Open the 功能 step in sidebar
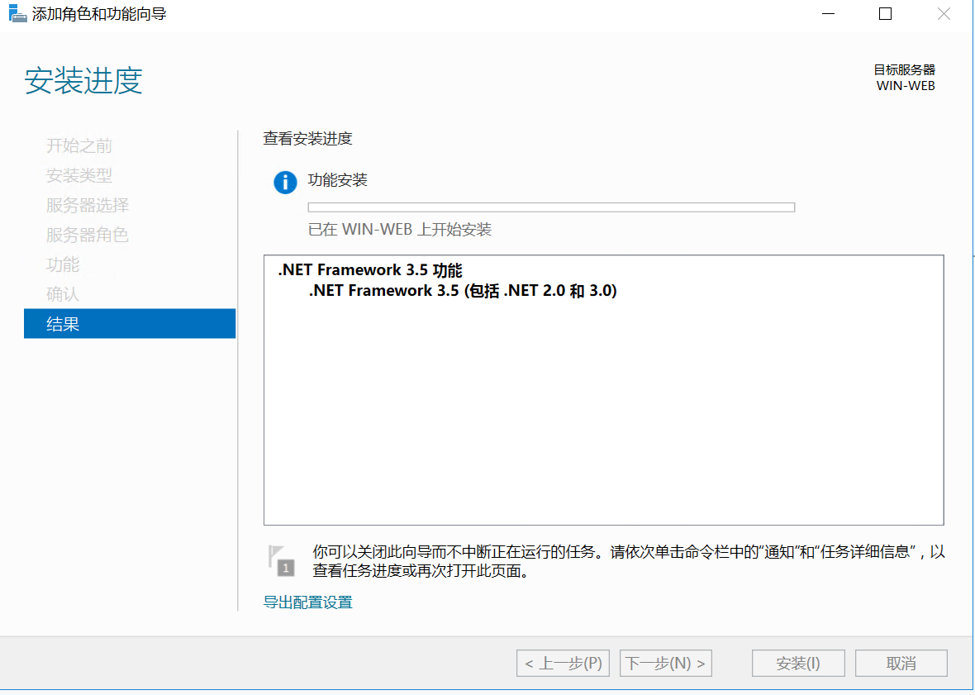 click(63, 264)
